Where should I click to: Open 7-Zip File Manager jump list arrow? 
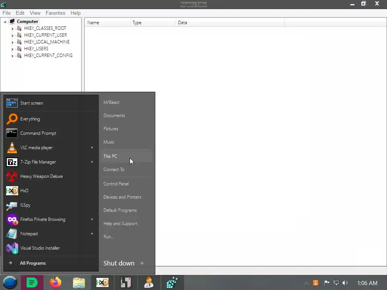pyautogui.click(x=92, y=162)
